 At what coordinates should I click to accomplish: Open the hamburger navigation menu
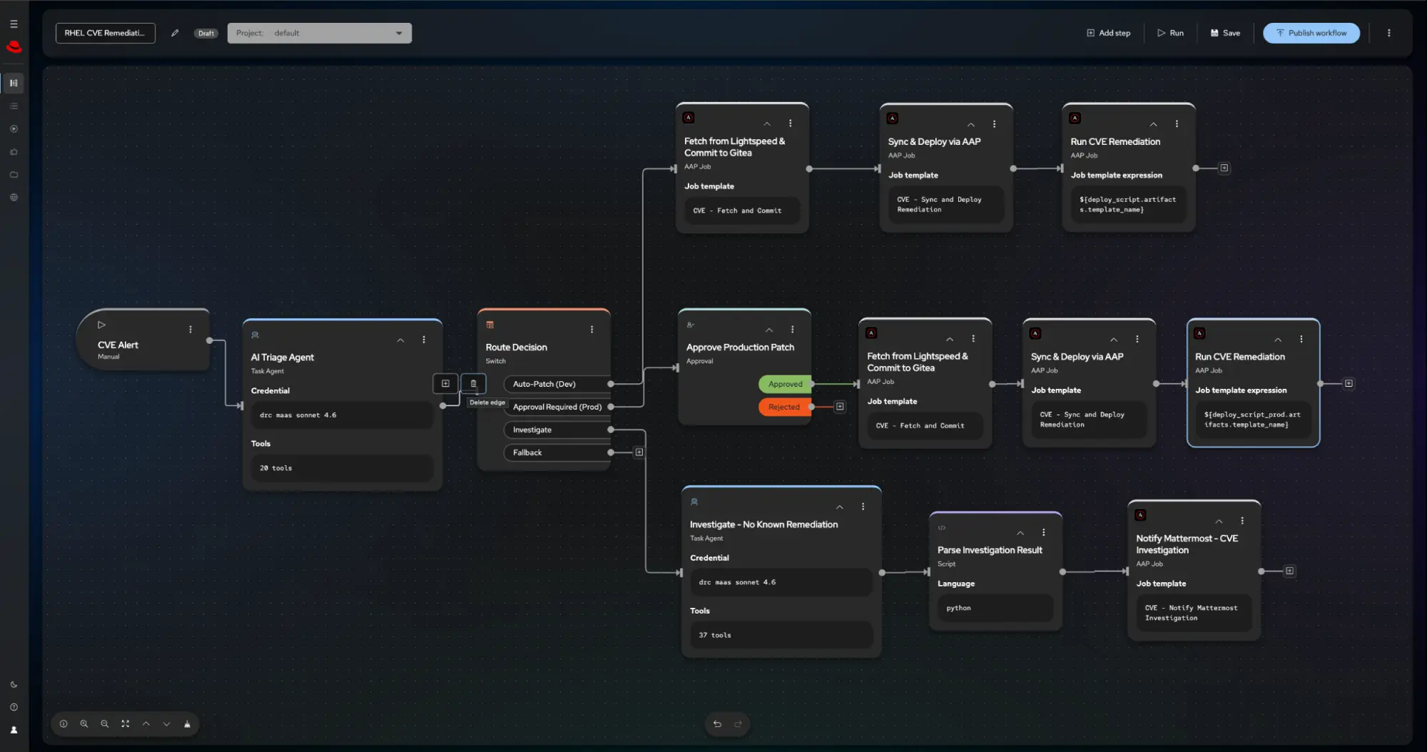tap(14, 24)
